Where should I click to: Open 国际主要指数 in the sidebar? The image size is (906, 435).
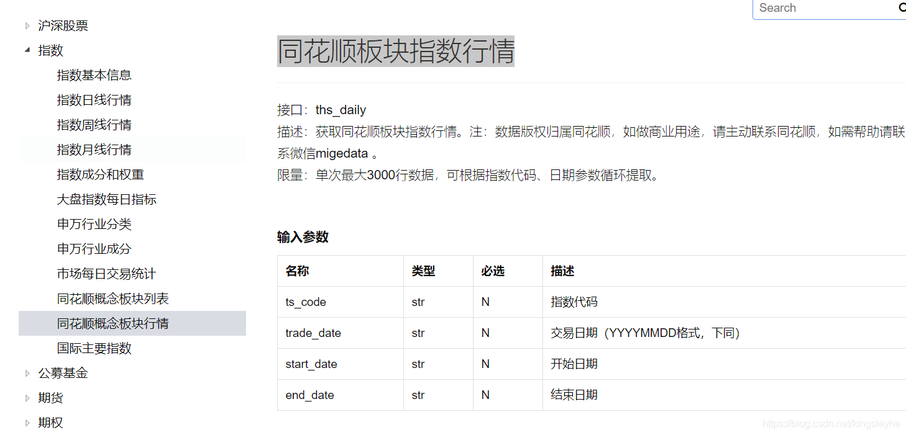tap(94, 348)
